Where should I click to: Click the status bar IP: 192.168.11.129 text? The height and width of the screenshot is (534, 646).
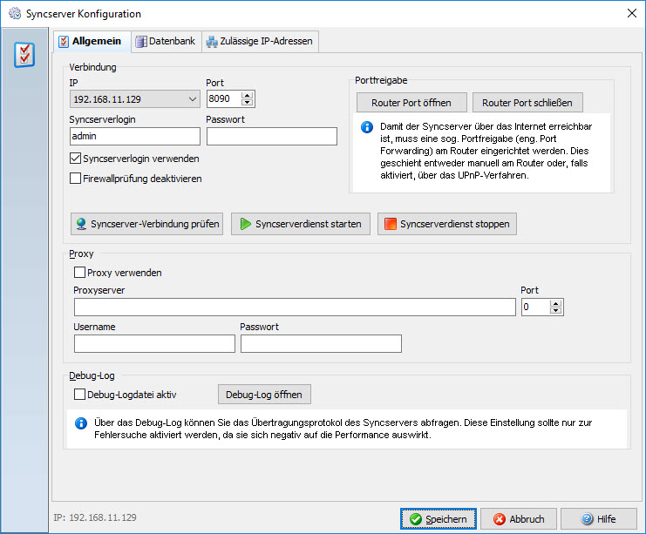point(95,517)
